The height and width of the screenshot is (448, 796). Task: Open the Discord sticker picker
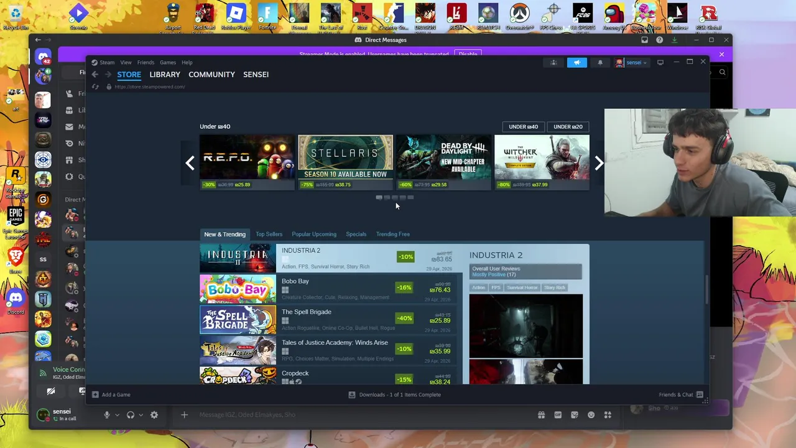coord(575,415)
